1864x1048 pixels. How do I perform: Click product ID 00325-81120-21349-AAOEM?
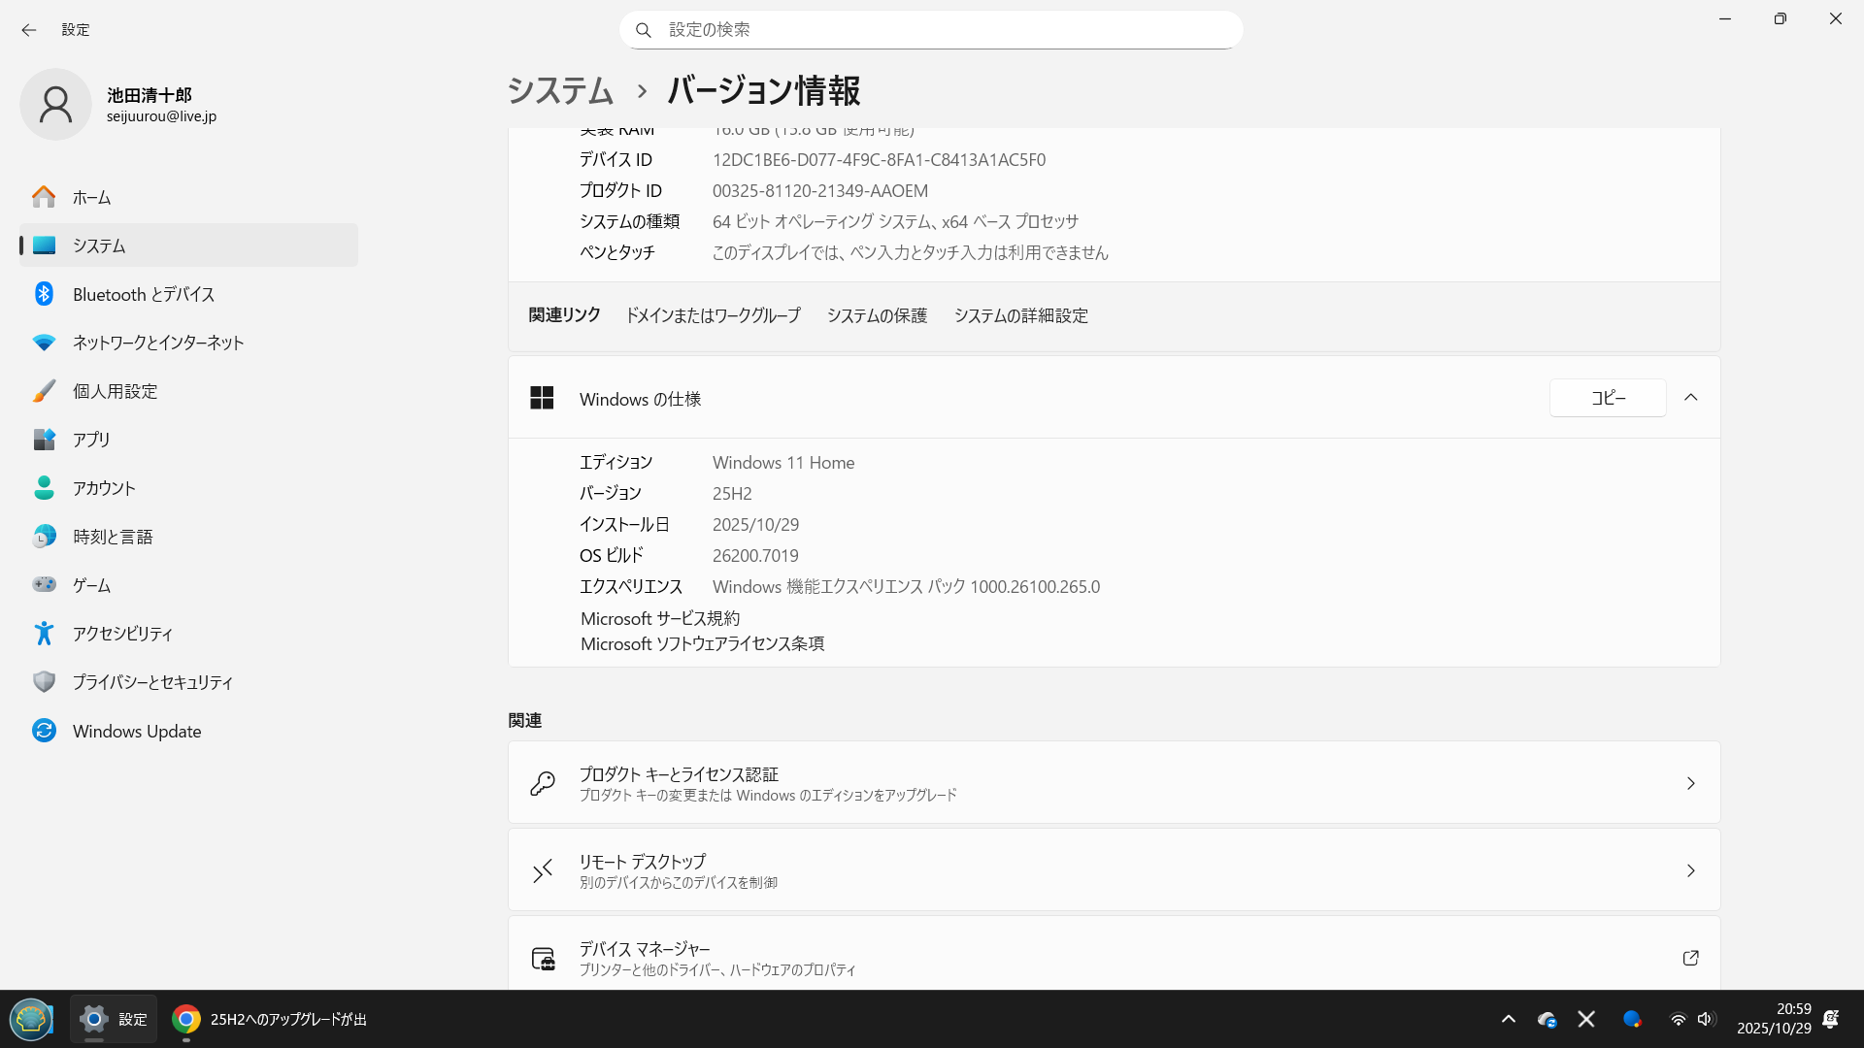coord(820,191)
